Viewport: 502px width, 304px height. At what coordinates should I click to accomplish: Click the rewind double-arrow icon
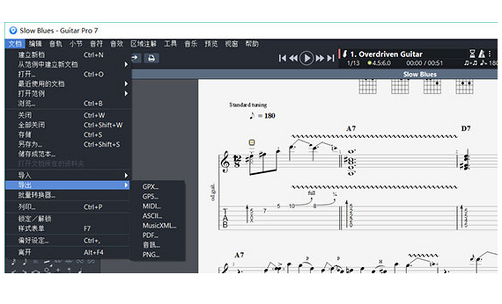tap(294, 58)
